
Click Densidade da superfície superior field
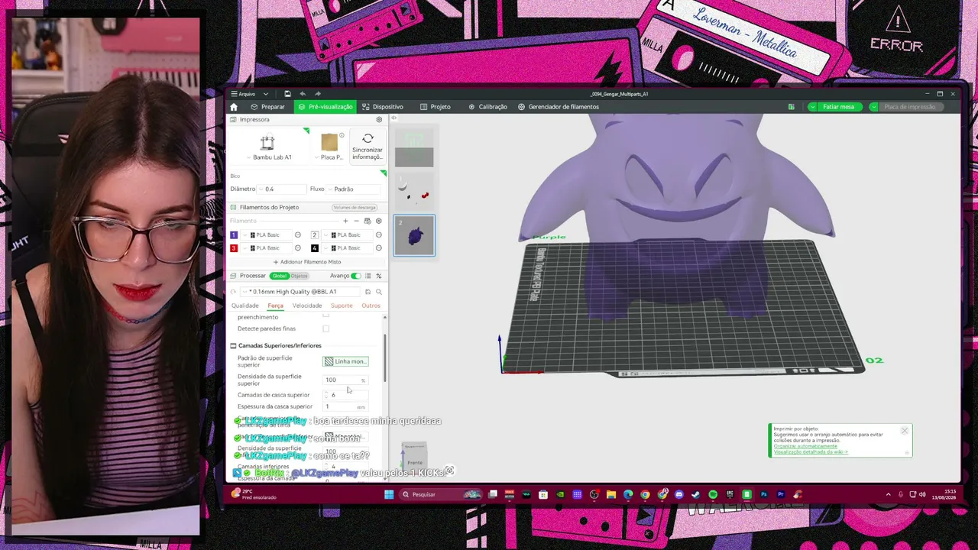point(345,380)
